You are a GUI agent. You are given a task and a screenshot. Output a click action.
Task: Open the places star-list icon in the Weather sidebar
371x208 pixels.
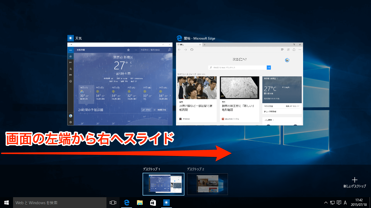71,69
